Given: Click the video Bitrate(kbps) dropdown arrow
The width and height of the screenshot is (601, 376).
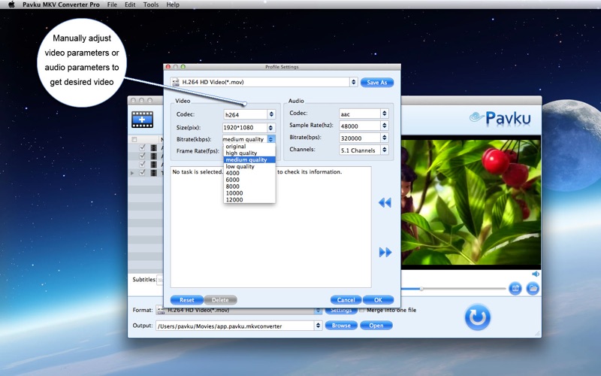Looking at the screenshot, I should pos(271,139).
